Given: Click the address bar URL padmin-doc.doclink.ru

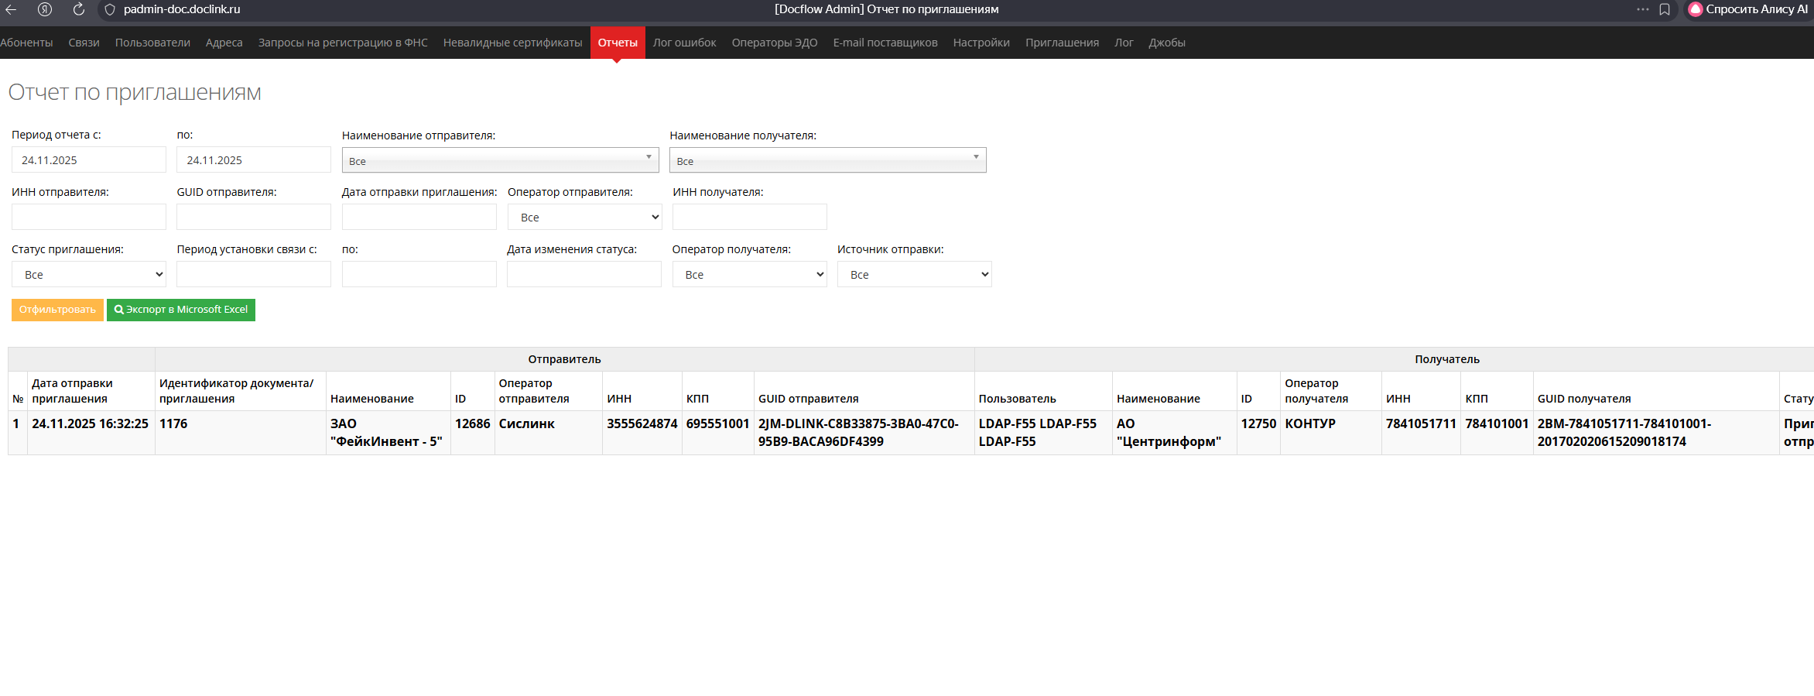Looking at the screenshot, I should [x=182, y=9].
